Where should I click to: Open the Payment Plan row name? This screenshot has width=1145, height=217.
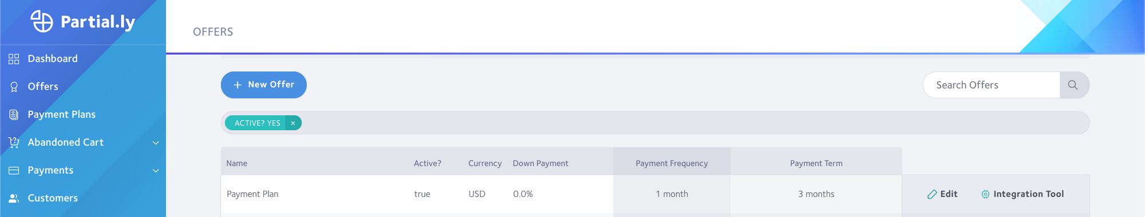pyautogui.click(x=252, y=194)
